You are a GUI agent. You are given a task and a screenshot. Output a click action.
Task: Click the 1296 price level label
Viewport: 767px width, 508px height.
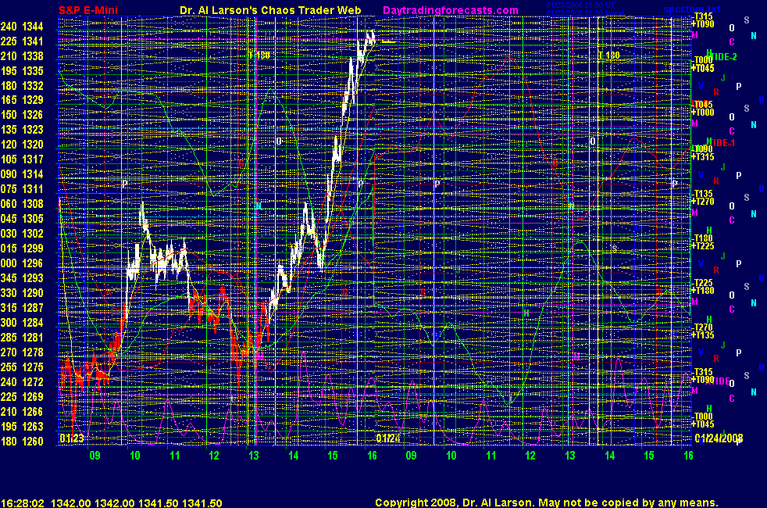point(32,263)
